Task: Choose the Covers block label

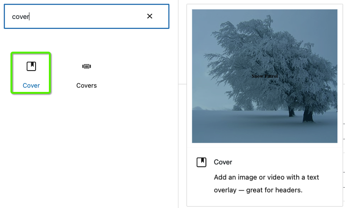Action: [x=86, y=85]
